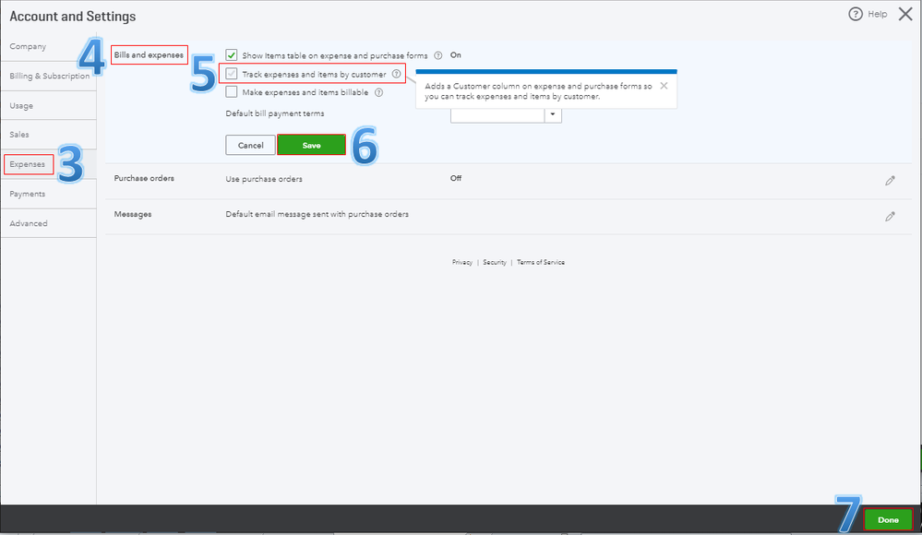The image size is (922, 535).
Task: Toggle Track expenses and items by customer
Action: point(231,73)
